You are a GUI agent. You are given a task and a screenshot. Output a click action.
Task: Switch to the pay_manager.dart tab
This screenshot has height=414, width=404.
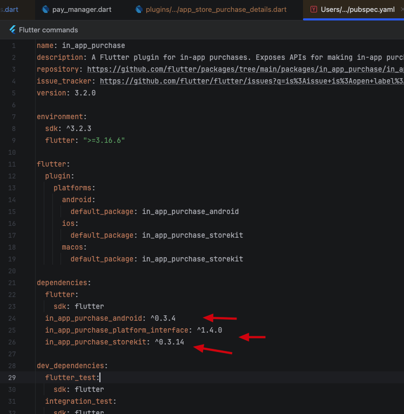point(77,10)
